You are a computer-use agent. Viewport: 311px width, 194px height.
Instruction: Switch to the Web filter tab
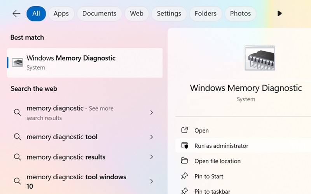click(x=137, y=14)
